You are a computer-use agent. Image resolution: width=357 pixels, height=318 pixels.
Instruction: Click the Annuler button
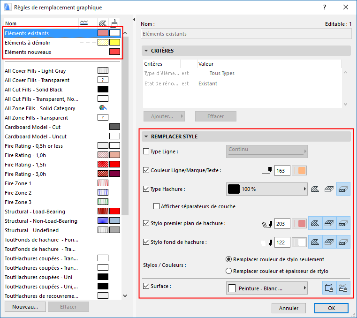coord(289,308)
